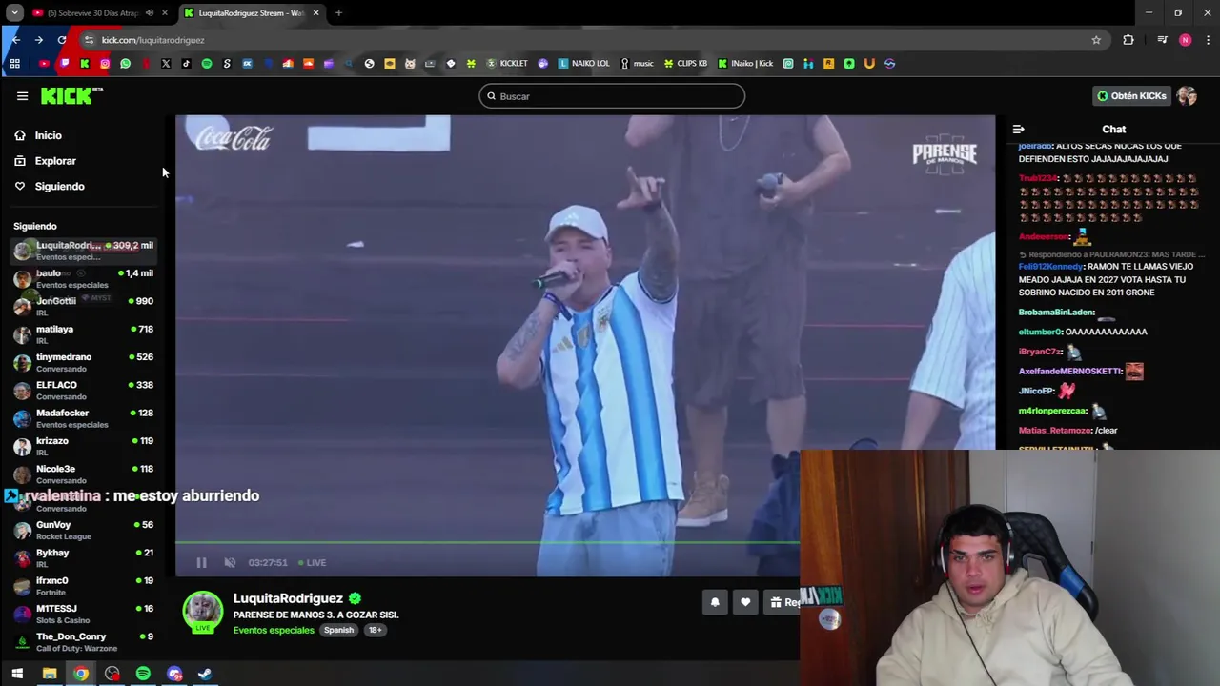Screen dimensions: 1220x686
Task: Open Discord from the taskbar
Action: pyautogui.click(x=174, y=674)
